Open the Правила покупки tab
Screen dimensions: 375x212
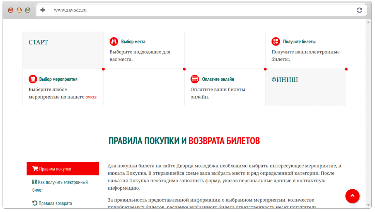63,169
